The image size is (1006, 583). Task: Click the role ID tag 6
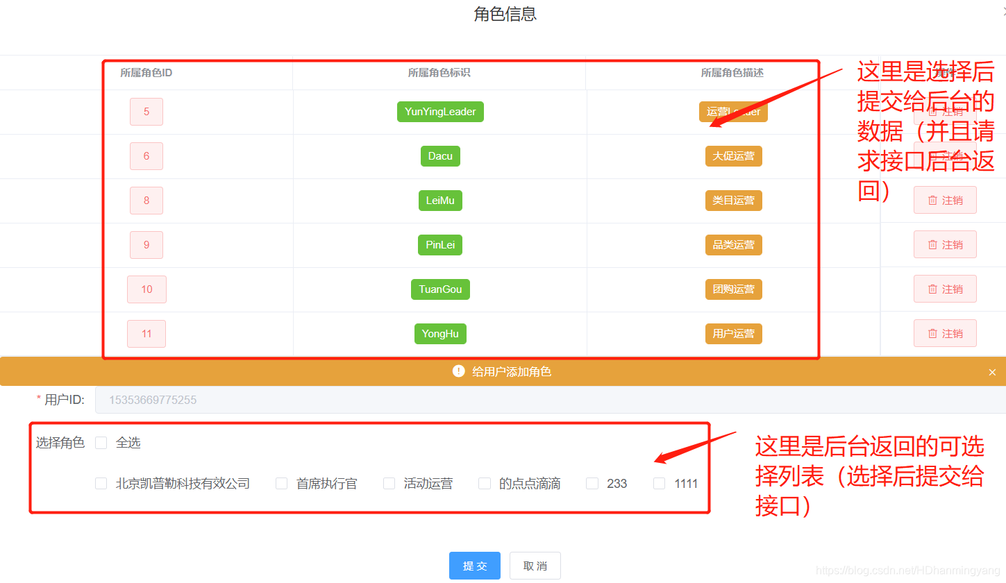tap(146, 156)
